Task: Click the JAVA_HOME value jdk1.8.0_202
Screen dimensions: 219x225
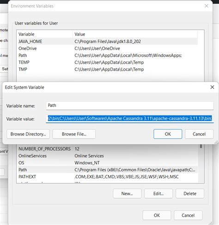Action: [108, 42]
